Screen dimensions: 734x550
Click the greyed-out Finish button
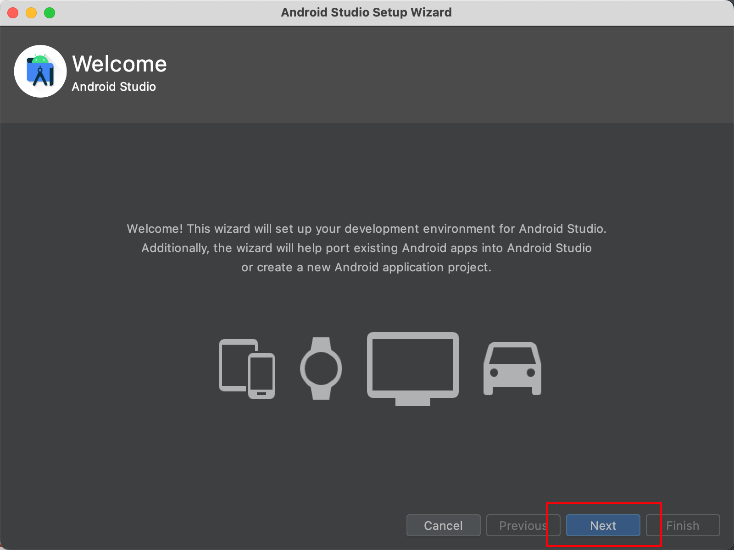point(683,525)
